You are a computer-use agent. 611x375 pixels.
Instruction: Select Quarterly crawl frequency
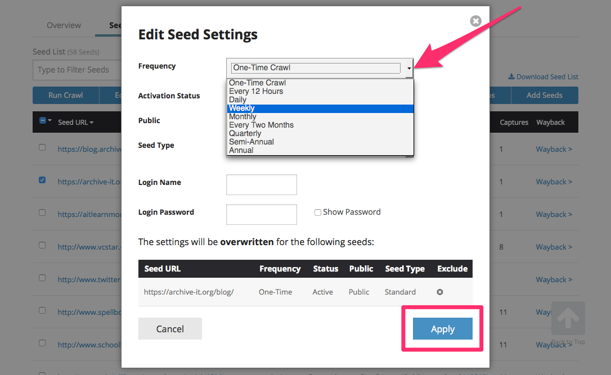tap(245, 133)
